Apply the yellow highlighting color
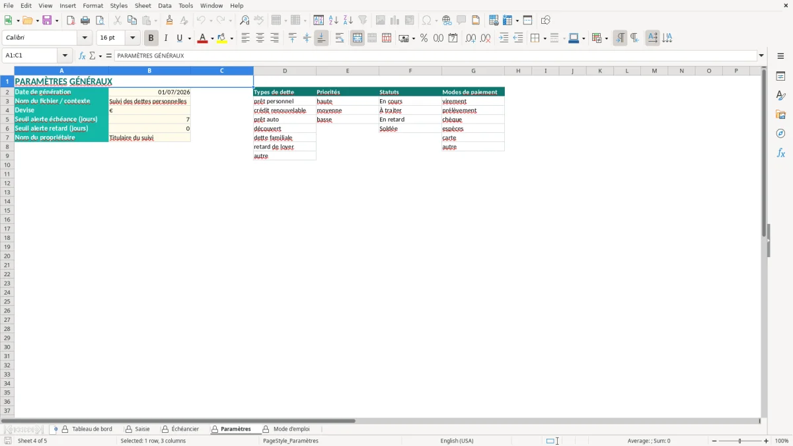793x446 pixels. tap(221, 38)
